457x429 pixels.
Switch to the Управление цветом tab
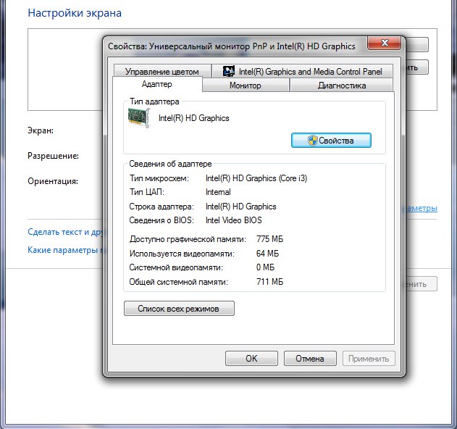point(162,72)
